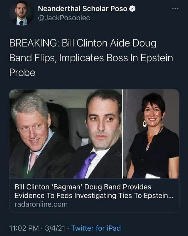Open the card headline starting "Bill Clinton 'Bagman'"
Image resolution: width=188 pixels, height=236 pixels.
(83, 187)
